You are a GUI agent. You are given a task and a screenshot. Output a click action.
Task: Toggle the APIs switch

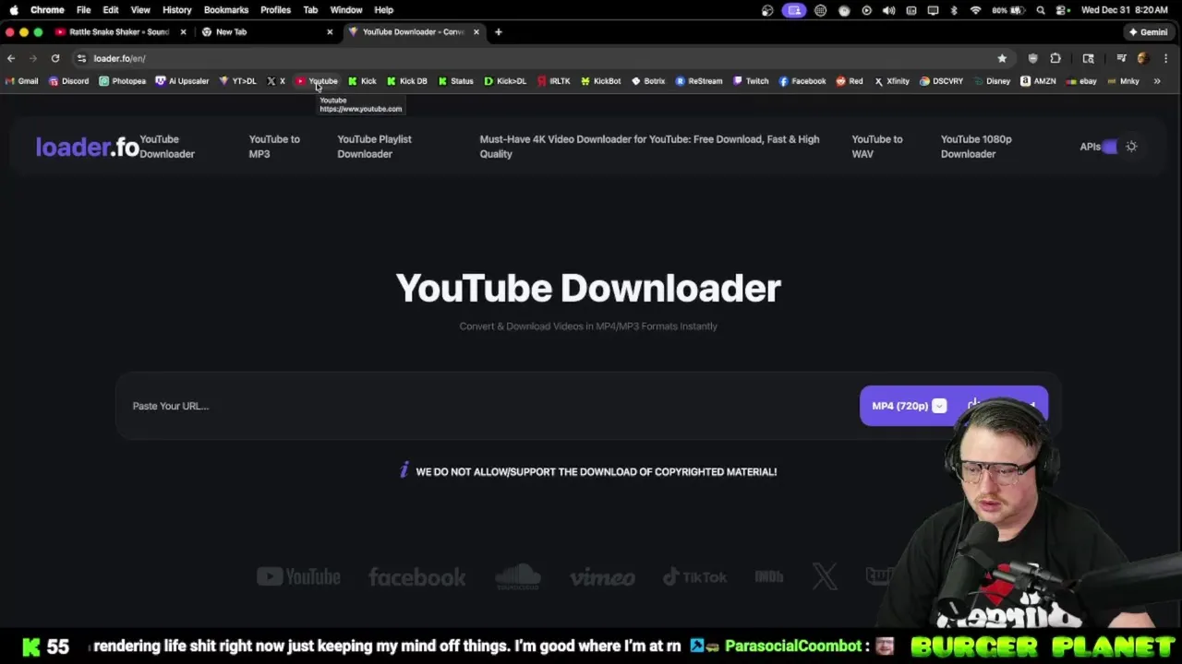[x=1110, y=147]
